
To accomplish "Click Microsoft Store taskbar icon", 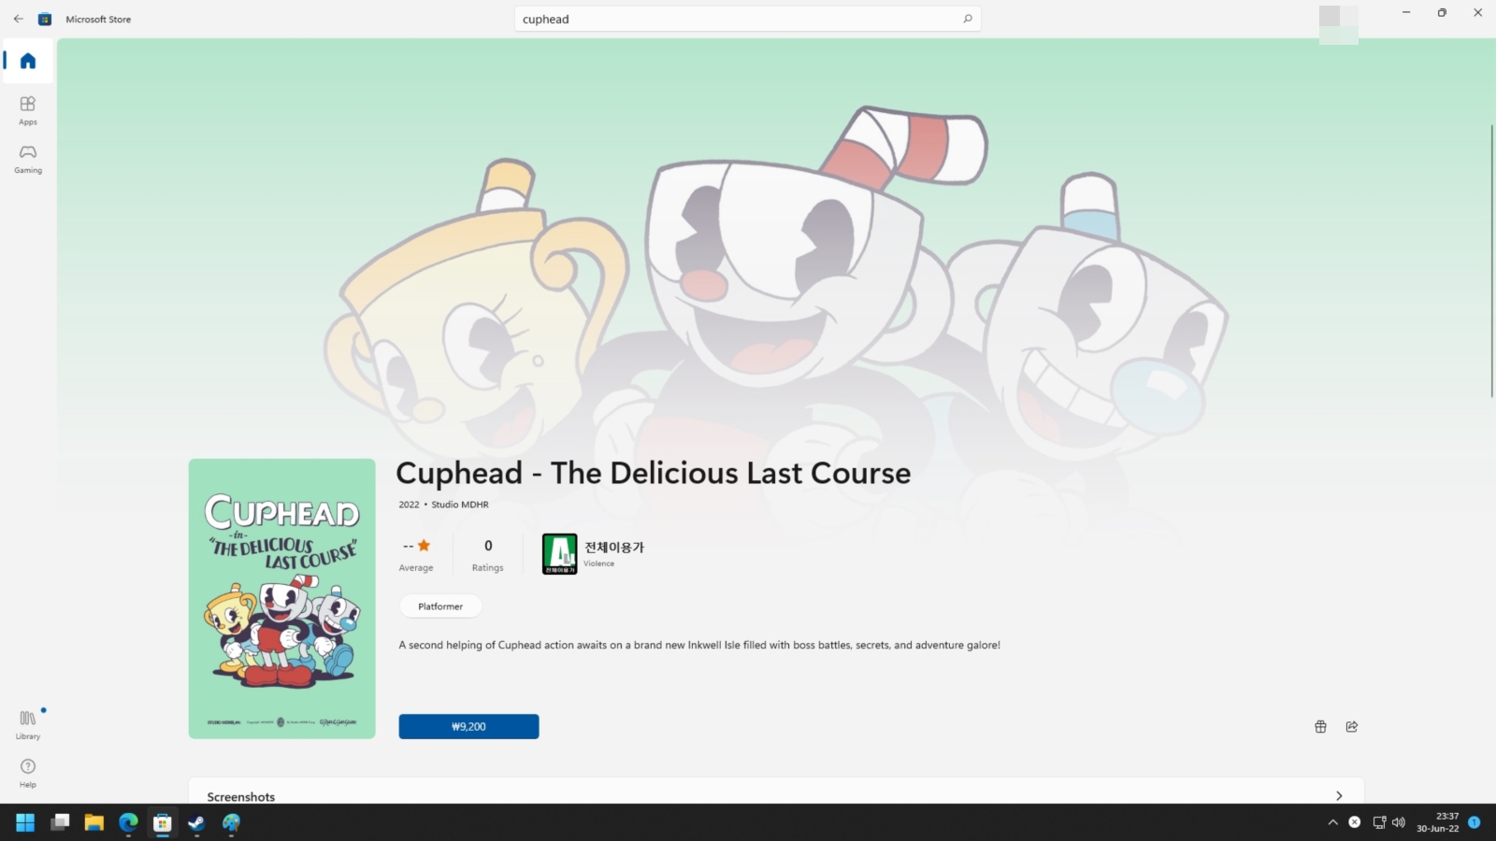I will click(x=163, y=822).
